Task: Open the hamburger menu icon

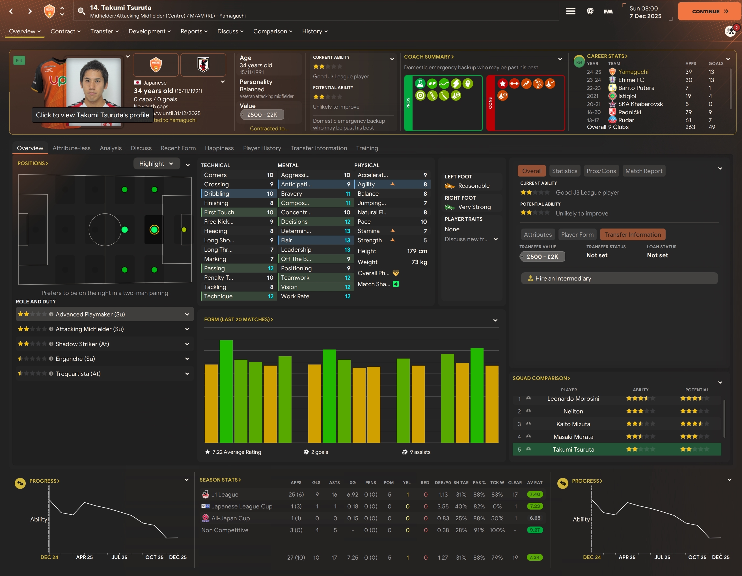Action: point(570,11)
